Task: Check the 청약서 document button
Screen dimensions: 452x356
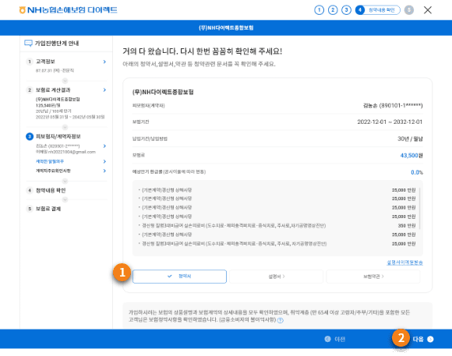Action: point(179,277)
